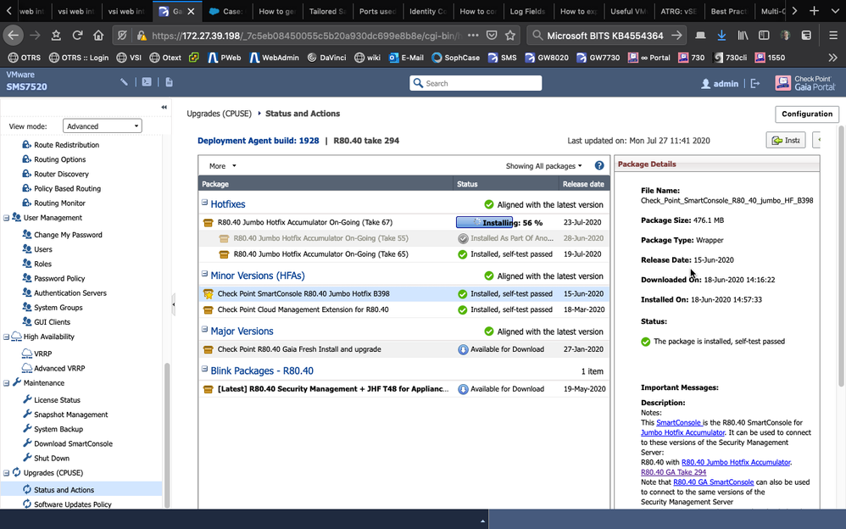Select the Take 65 hotfix row
The width and height of the screenshot is (846, 529).
[404, 254]
